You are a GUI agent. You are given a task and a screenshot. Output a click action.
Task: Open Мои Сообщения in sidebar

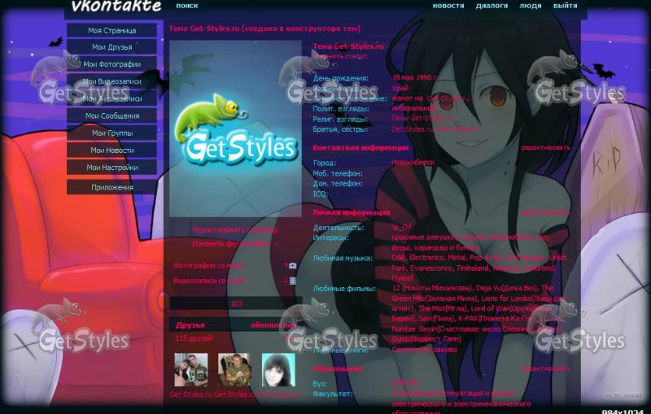click(x=111, y=115)
